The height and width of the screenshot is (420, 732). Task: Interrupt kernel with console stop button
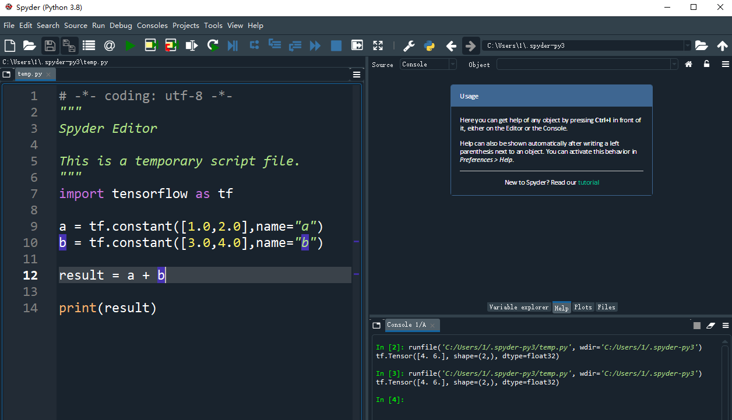click(696, 325)
